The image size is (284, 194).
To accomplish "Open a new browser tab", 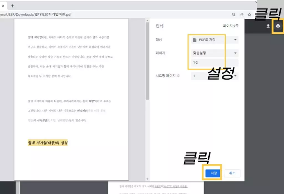I will point(12,6).
